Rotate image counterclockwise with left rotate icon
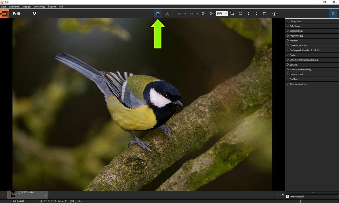Screen dimensions: 339x203 [x=249, y=14]
